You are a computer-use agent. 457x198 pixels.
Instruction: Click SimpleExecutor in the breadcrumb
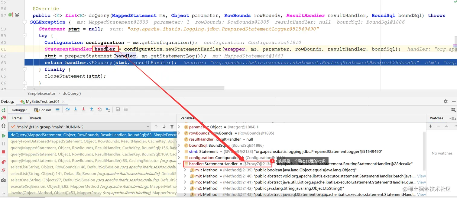[41, 94]
